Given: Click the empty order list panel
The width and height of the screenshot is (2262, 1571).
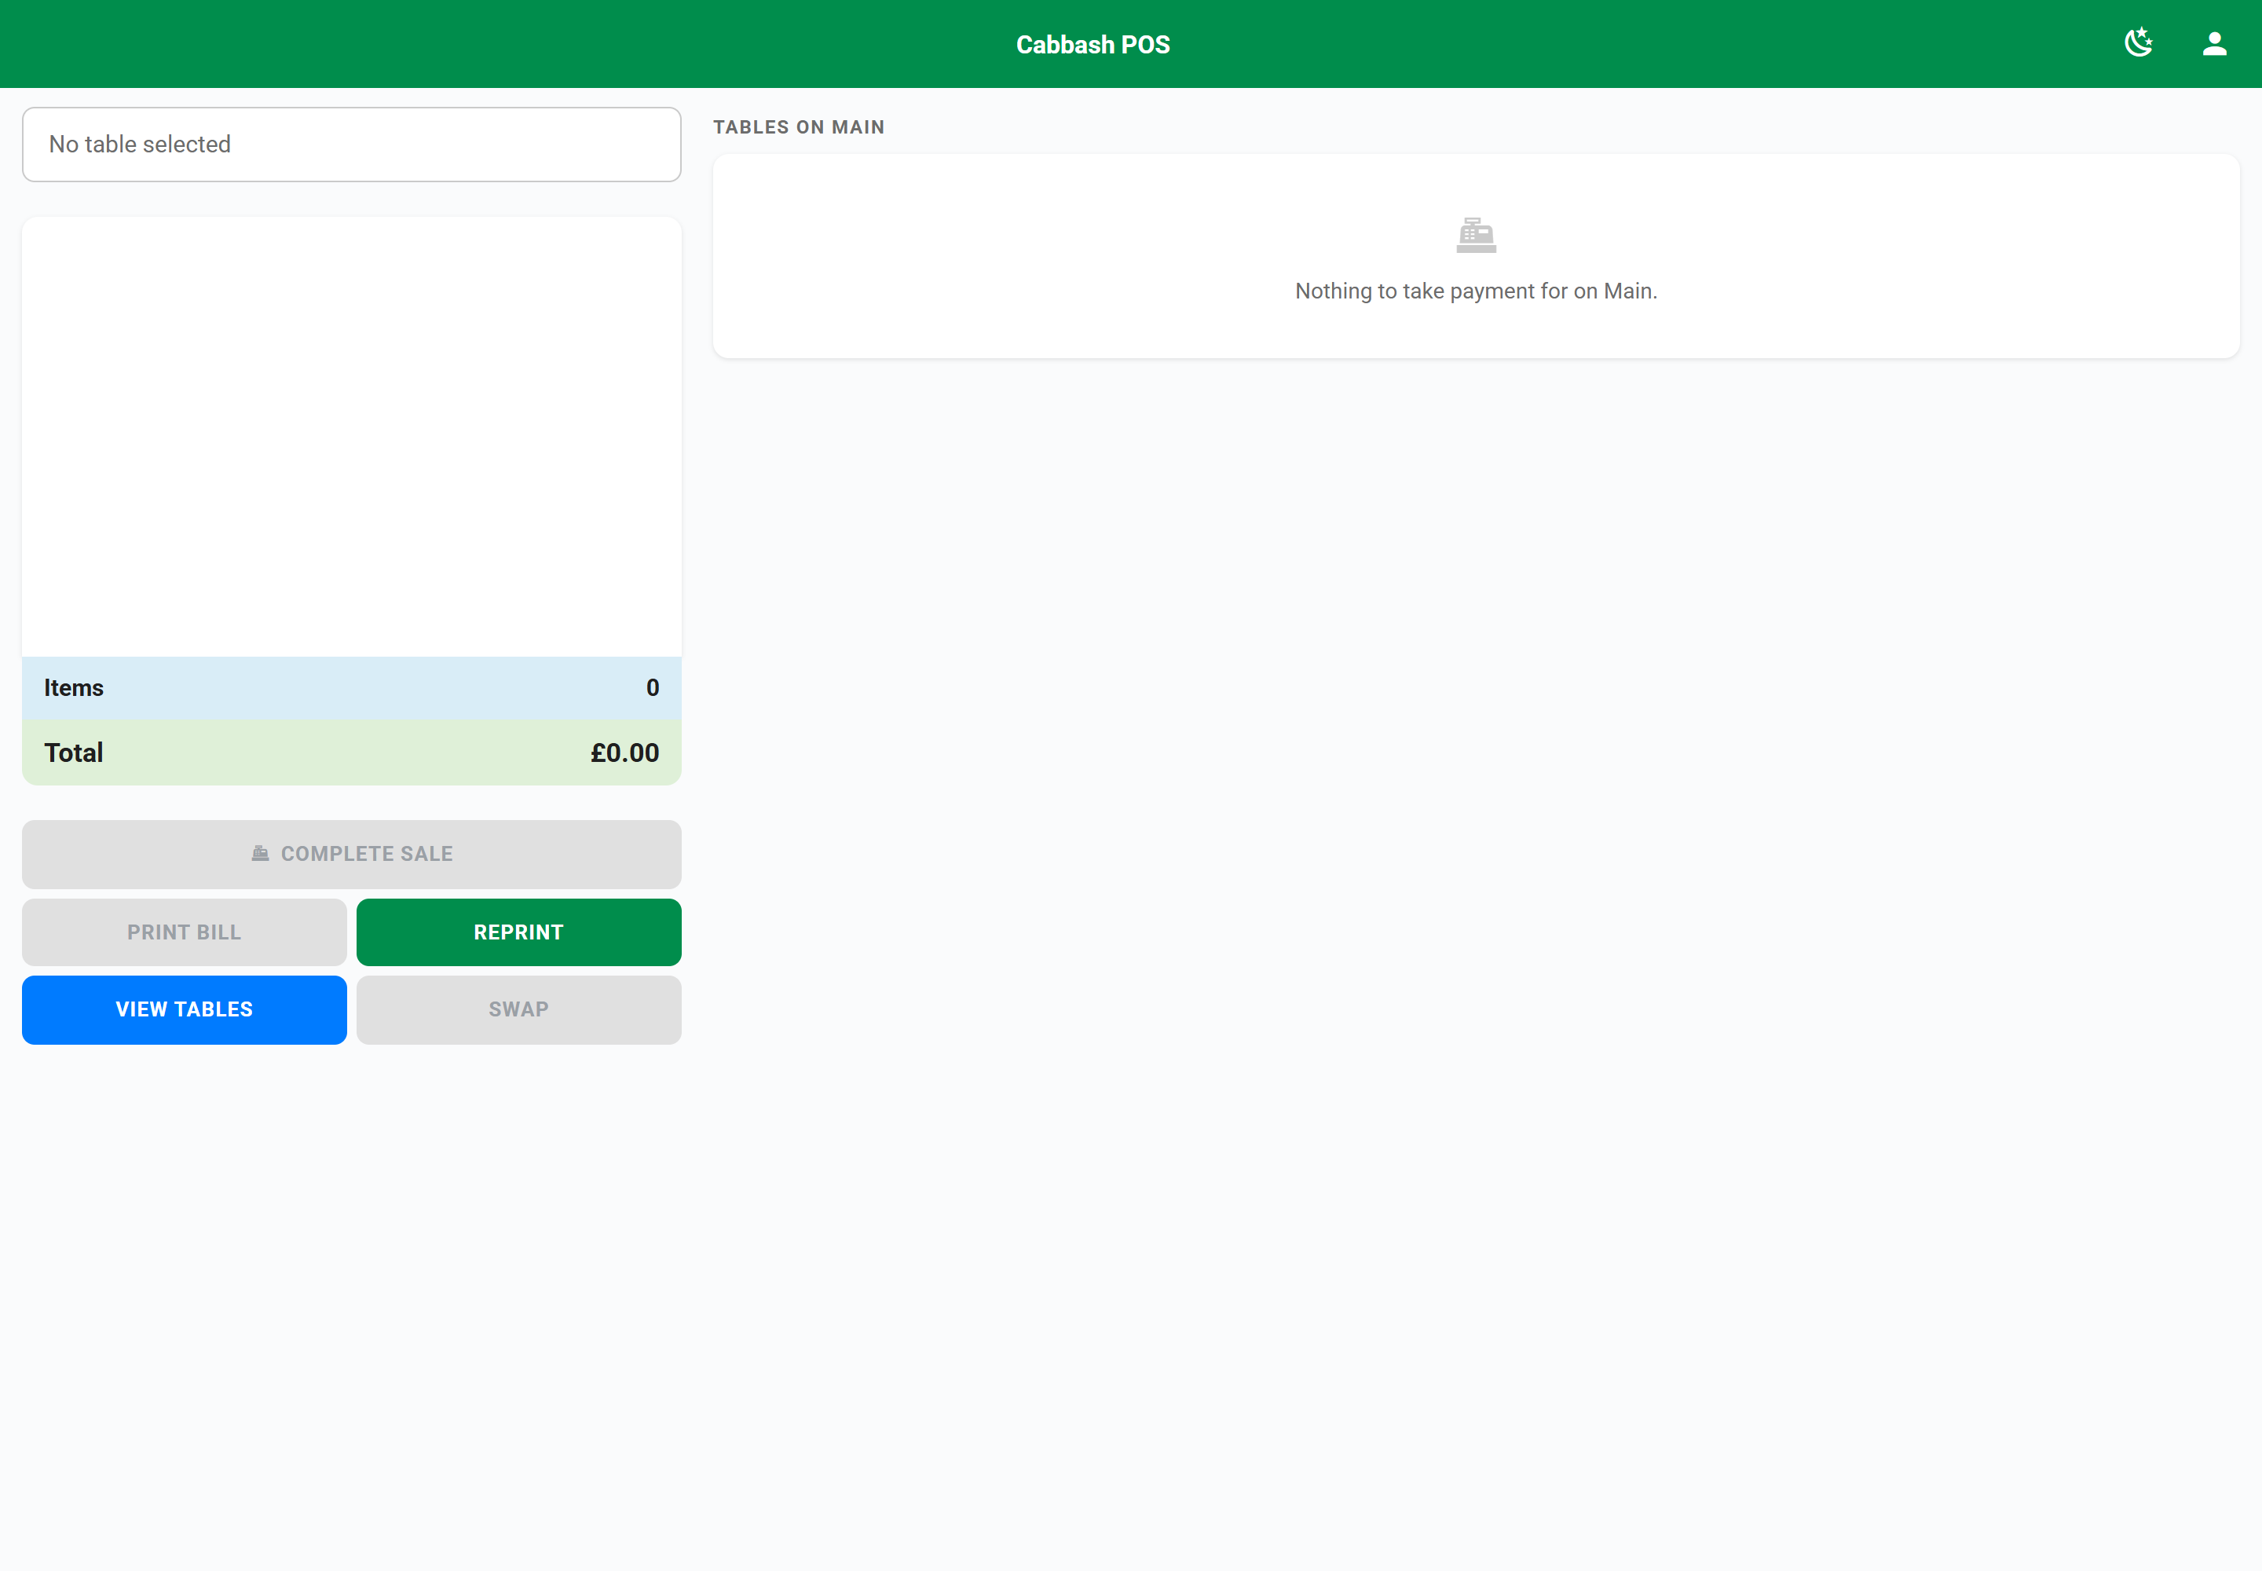Looking at the screenshot, I should 351,437.
